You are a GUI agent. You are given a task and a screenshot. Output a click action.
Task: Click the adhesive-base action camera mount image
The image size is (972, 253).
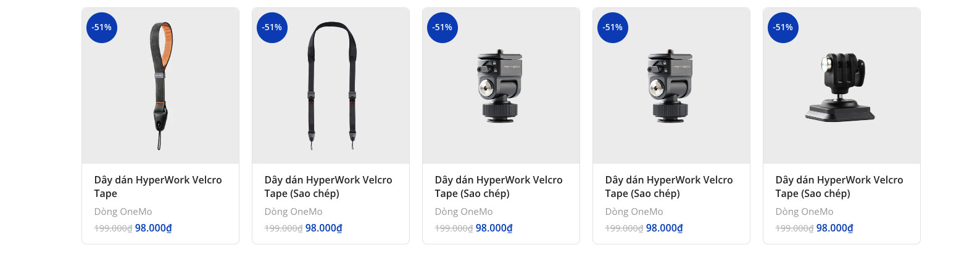point(841,87)
